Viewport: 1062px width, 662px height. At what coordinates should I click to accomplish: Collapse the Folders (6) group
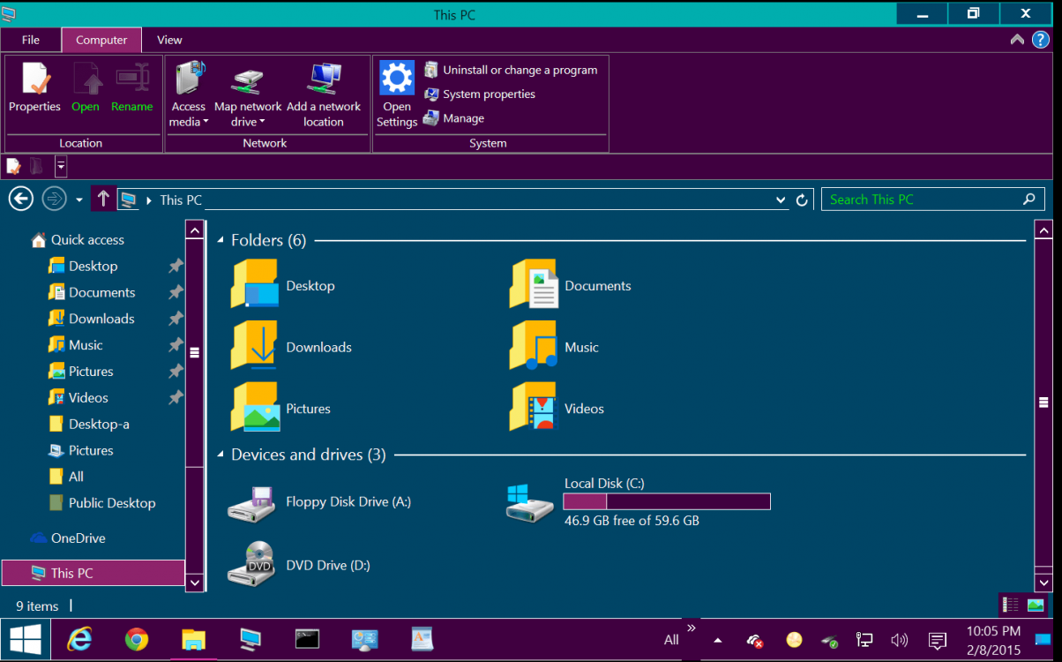point(221,241)
